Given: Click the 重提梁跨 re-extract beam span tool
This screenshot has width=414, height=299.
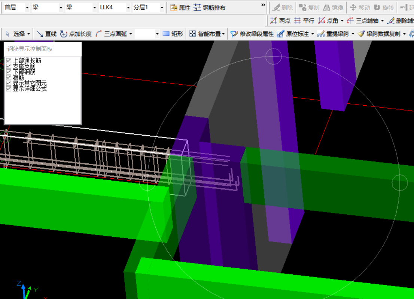Looking at the screenshot, I should pyautogui.click(x=334, y=34).
